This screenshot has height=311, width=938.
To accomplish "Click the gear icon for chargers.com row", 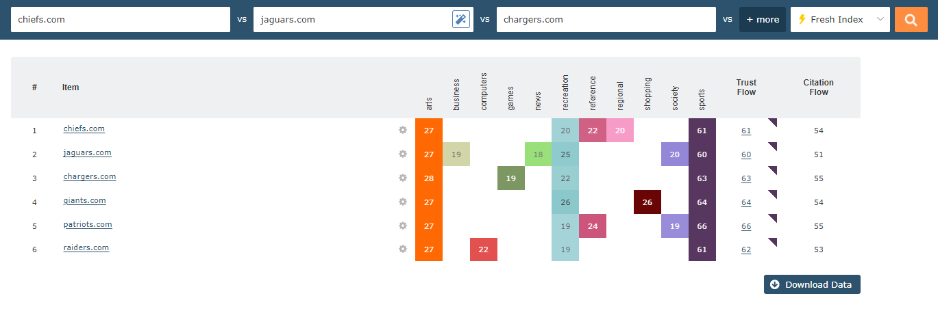I will (403, 178).
